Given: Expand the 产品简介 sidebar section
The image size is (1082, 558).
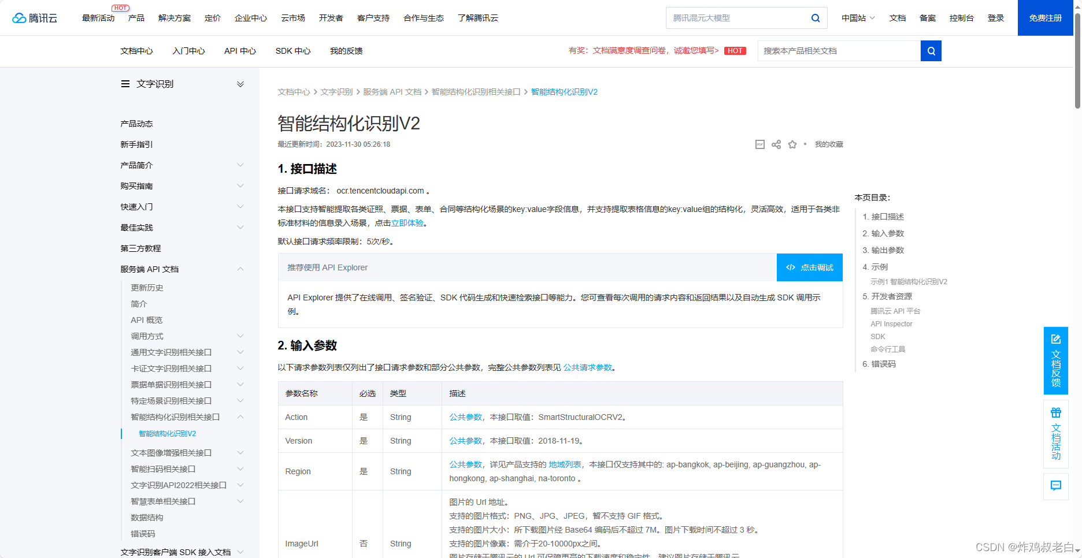Looking at the screenshot, I should 240,165.
